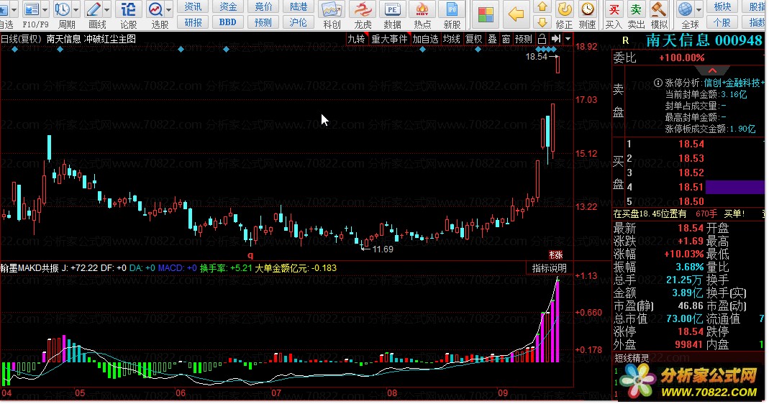This screenshot has height=404, width=769.
Task: Expand the 画线 drawing dropdown arrow
Action: pyautogui.click(x=106, y=9)
